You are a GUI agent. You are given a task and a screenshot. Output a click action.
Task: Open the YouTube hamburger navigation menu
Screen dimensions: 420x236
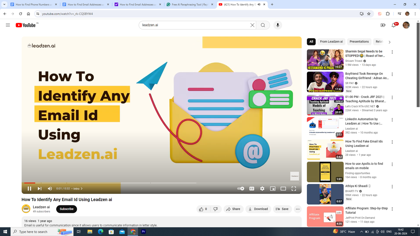[8, 25]
